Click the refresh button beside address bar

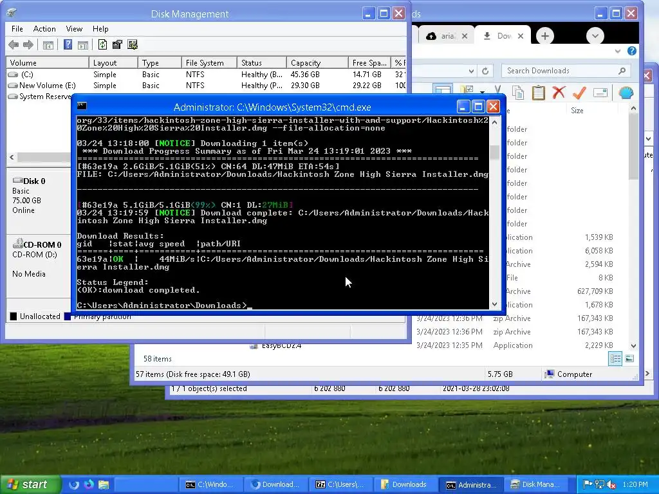coord(485,71)
